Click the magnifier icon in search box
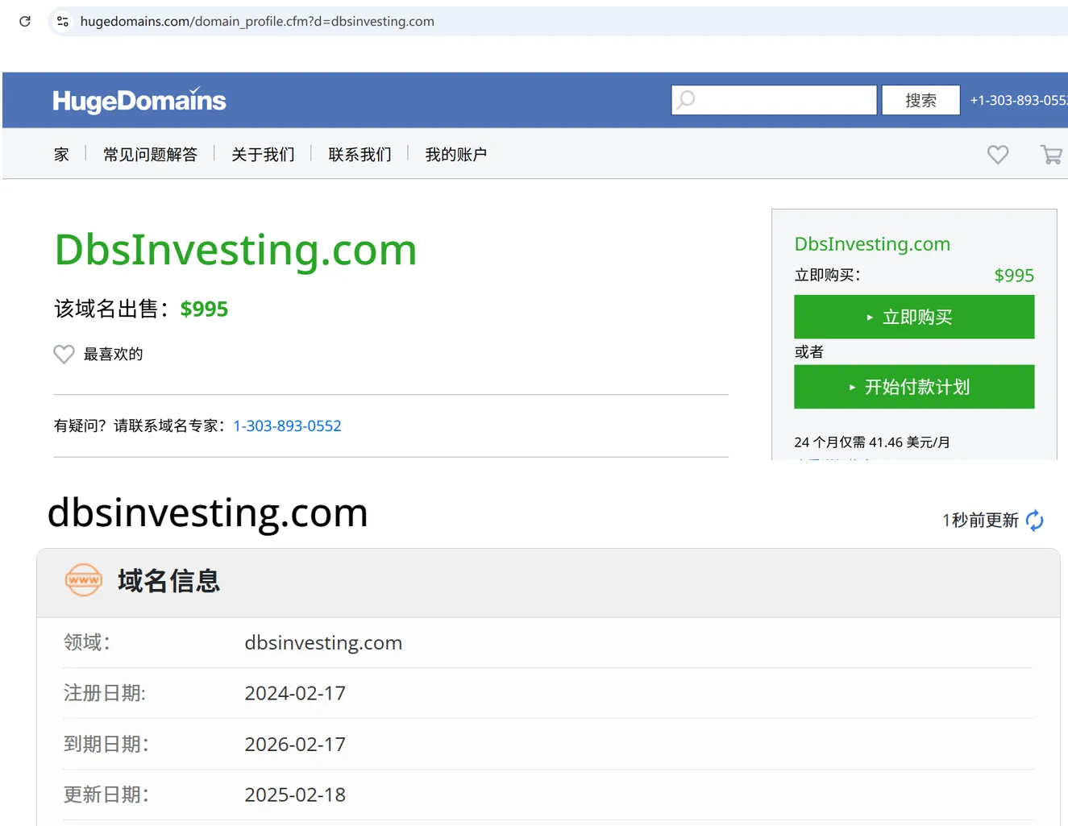 pos(686,100)
